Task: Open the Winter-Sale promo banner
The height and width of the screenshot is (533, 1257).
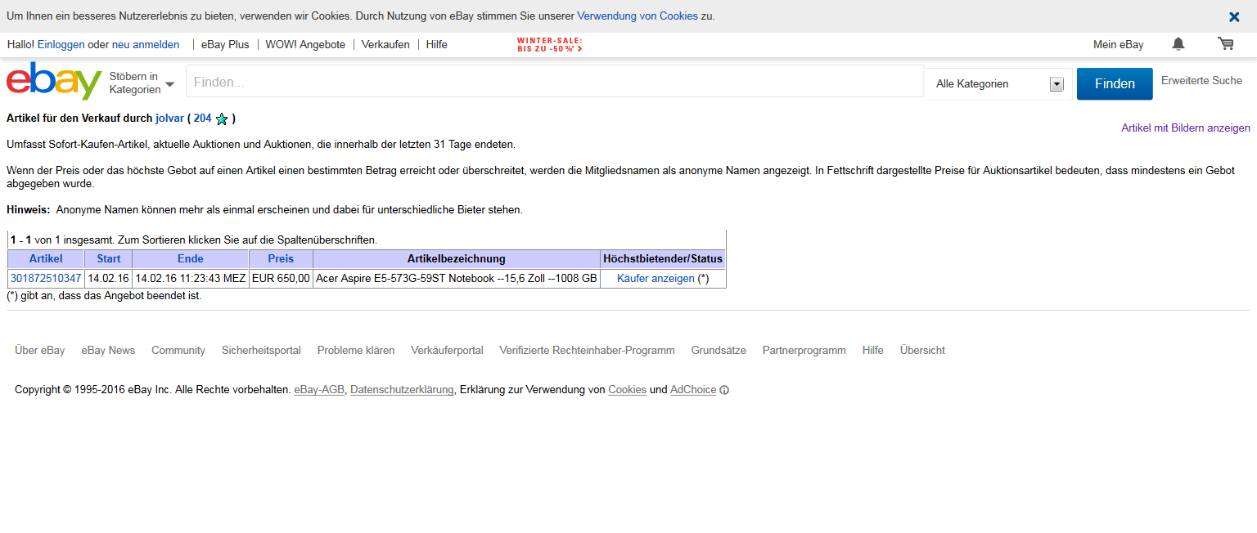Action: pyautogui.click(x=550, y=45)
